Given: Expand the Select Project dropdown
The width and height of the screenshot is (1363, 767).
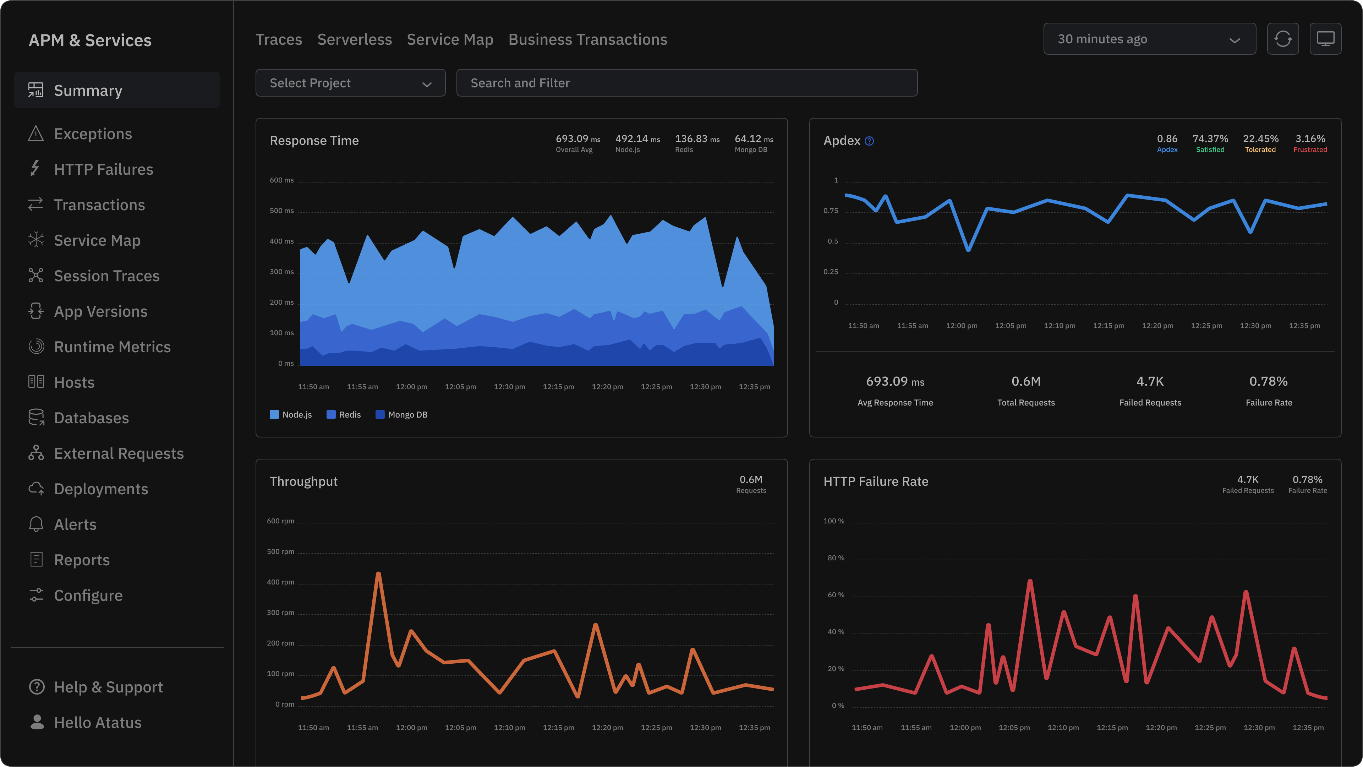Looking at the screenshot, I should 350,83.
